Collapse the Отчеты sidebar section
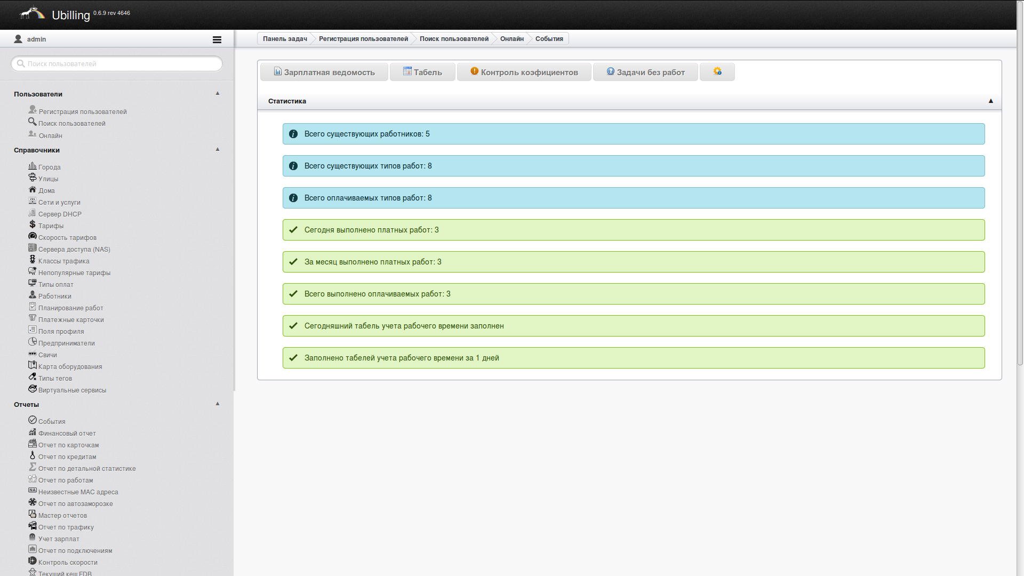The image size is (1024, 576). tap(218, 404)
